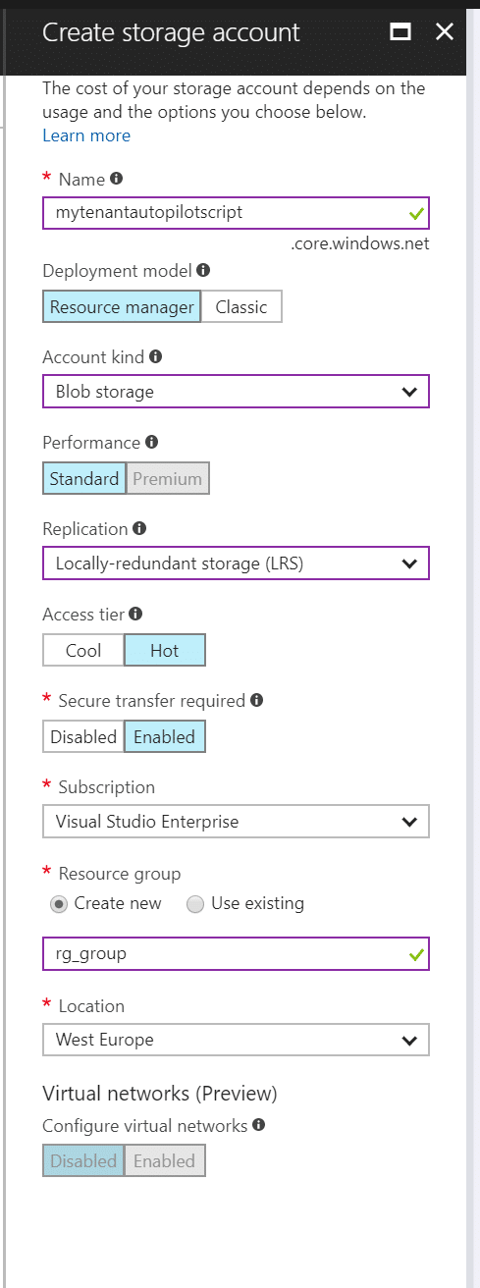The image size is (480, 1288).
Task: Select the Create new resource group radio
Action: click(x=59, y=903)
